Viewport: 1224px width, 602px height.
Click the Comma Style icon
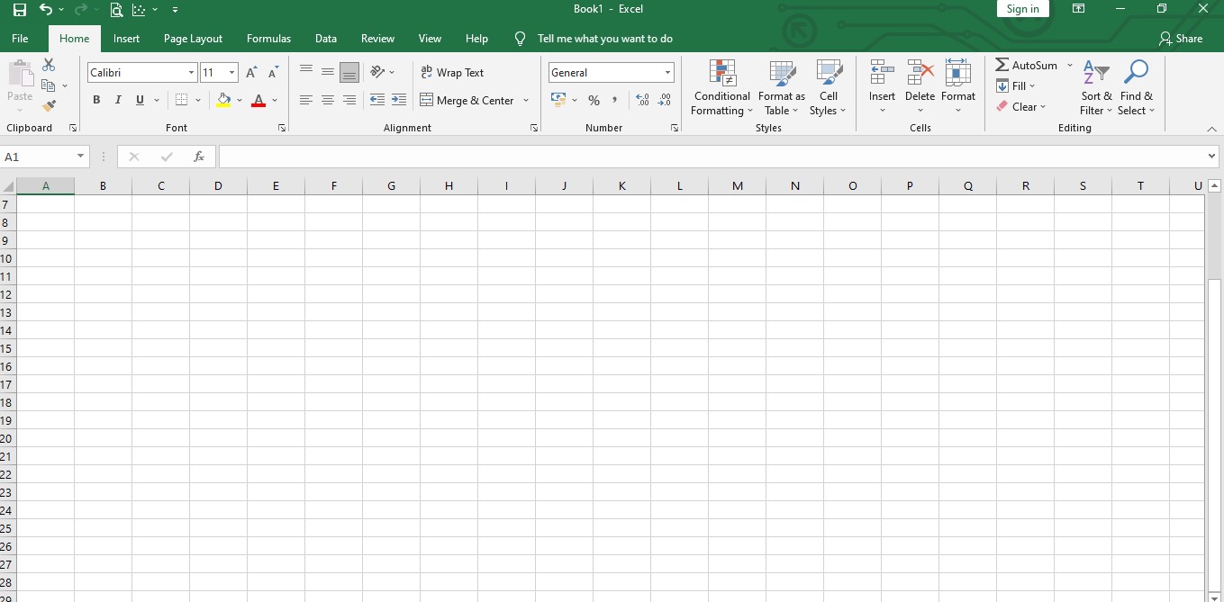pyautogui.click(x=615, y=100)
